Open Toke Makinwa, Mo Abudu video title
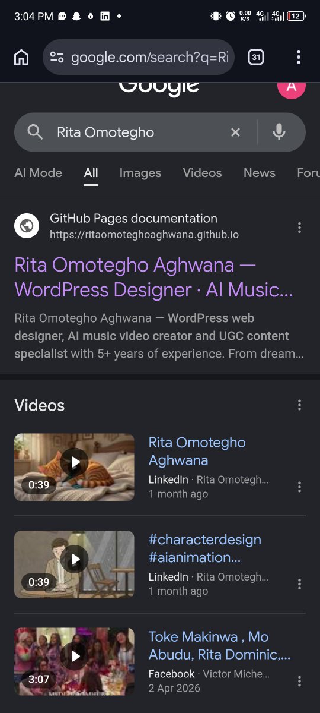 (x=219, y=645)
